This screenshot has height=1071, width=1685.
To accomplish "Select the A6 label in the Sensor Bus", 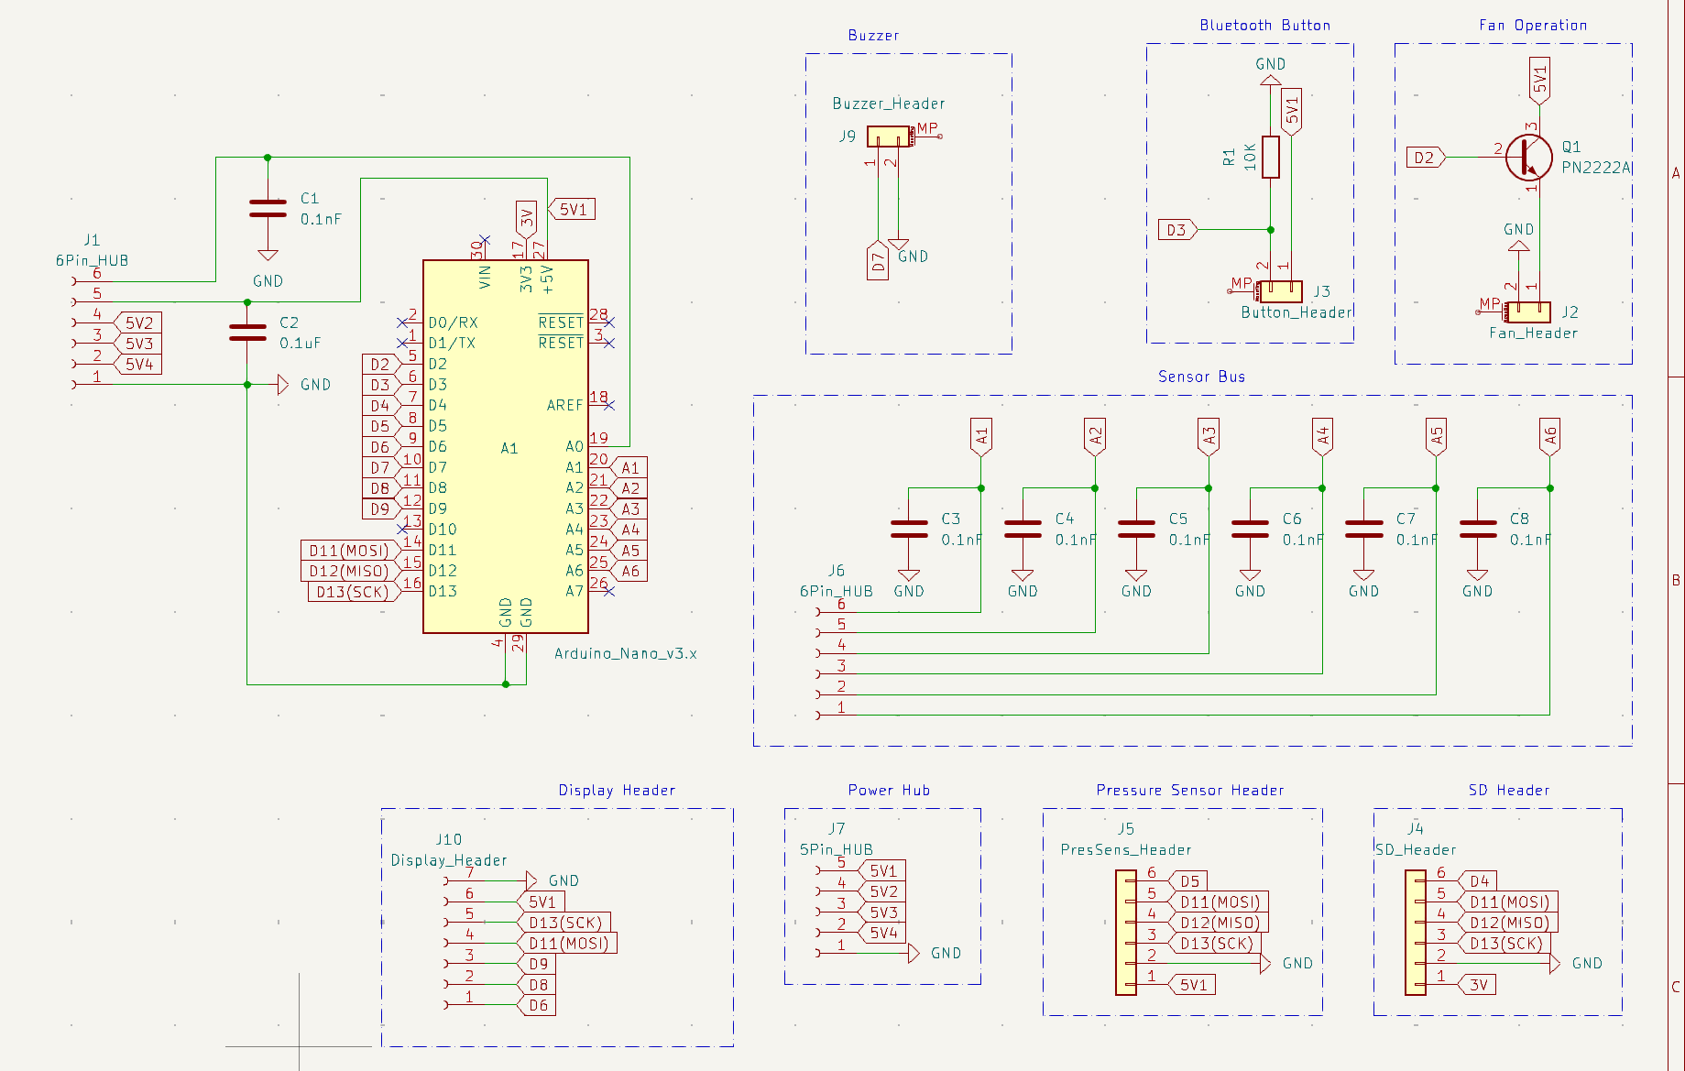I will tap(1549, 436).
